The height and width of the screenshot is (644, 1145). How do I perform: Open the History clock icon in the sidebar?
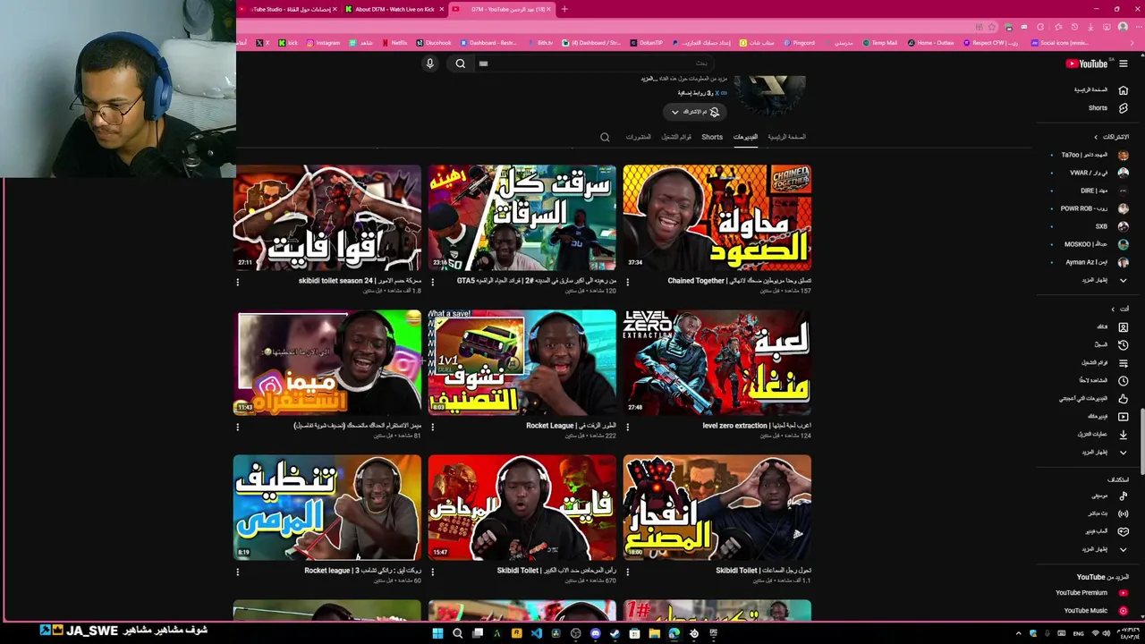[1124, 344]
